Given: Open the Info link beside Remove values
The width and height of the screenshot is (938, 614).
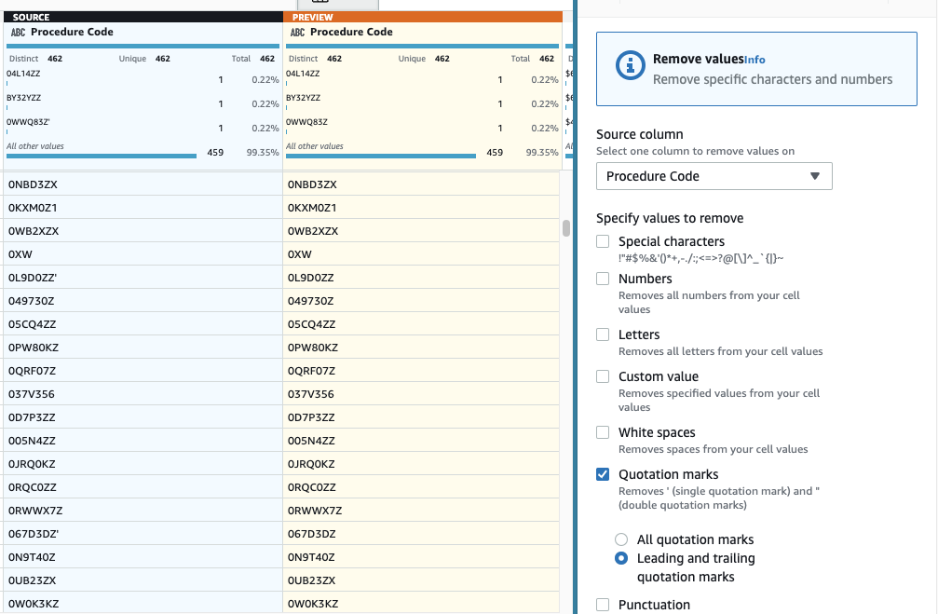Looking at the screenshot, I should 754,60.
